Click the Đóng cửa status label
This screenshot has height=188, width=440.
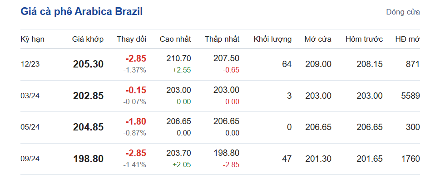pyautogui.click(x=403, y=12)
